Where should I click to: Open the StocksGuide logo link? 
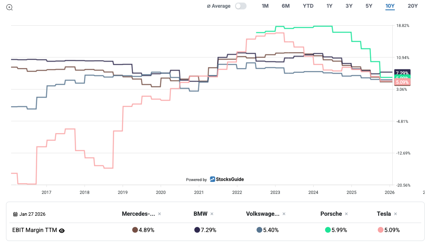226,179
